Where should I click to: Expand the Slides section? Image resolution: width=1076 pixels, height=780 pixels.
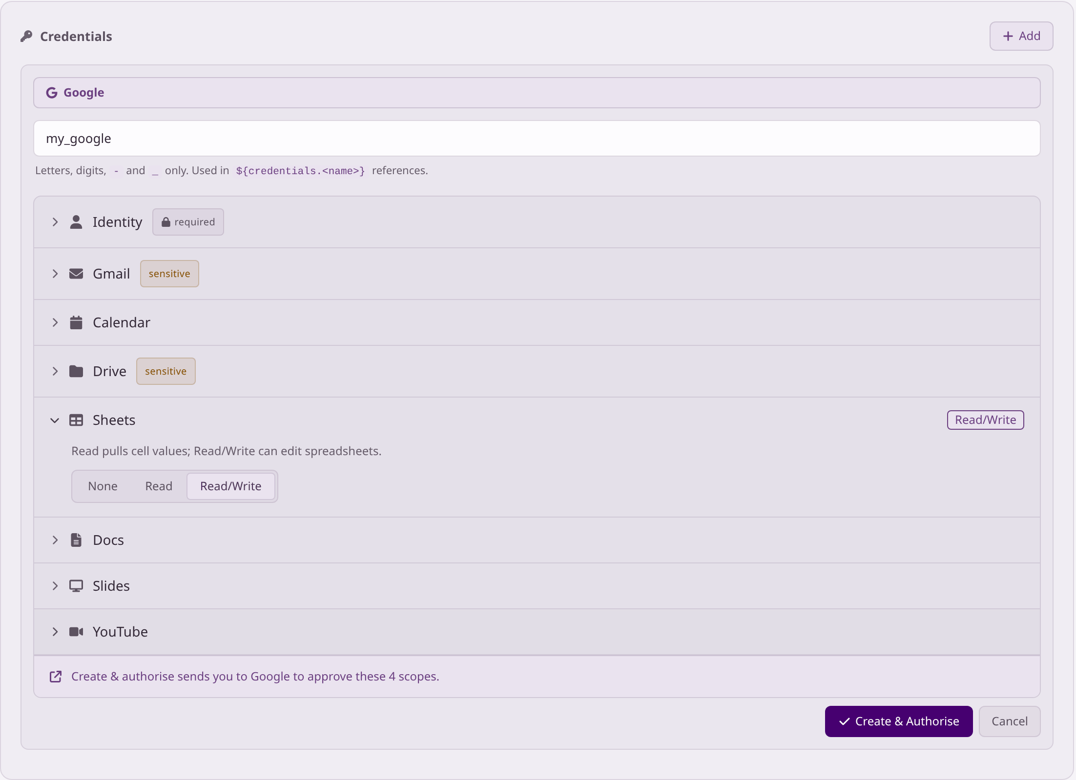click(55, 586)
